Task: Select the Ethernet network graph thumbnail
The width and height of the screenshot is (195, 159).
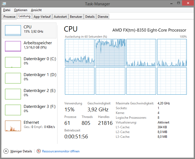Action: [13, 126]
